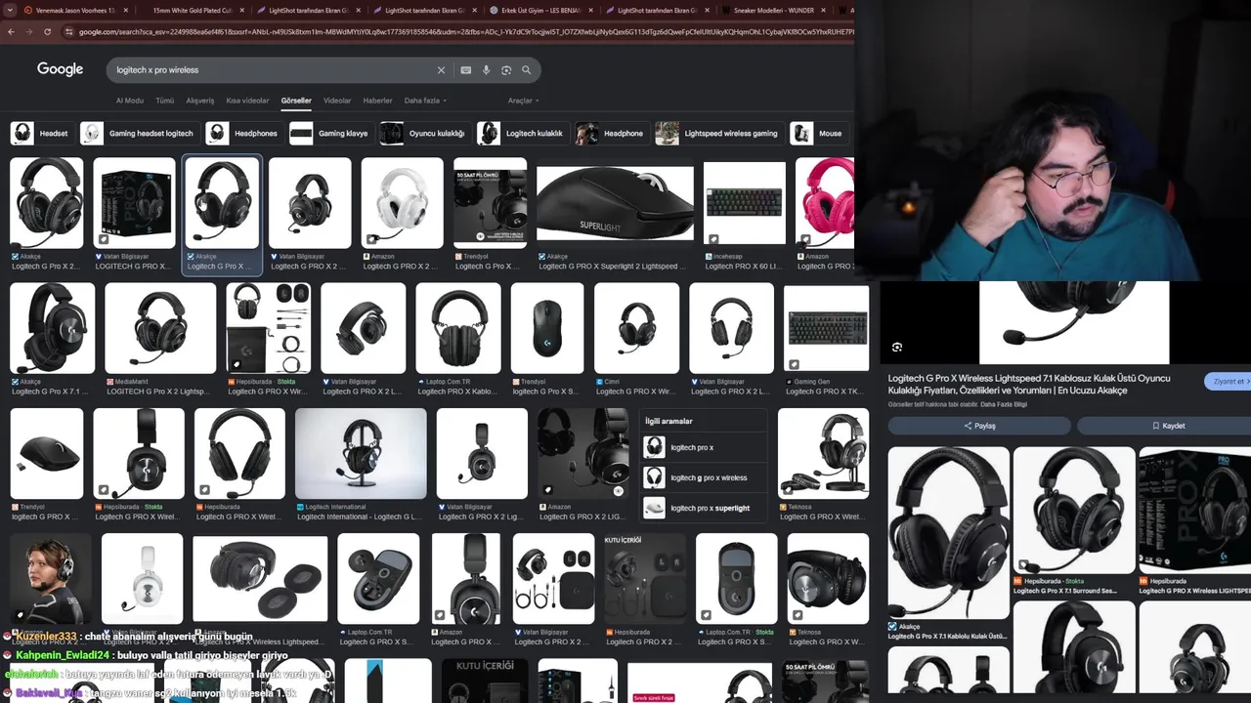Select the Lightspeed wireless gaming chip
The width and height of the screenshot is (1251, 703).
(x=718, y=133)
